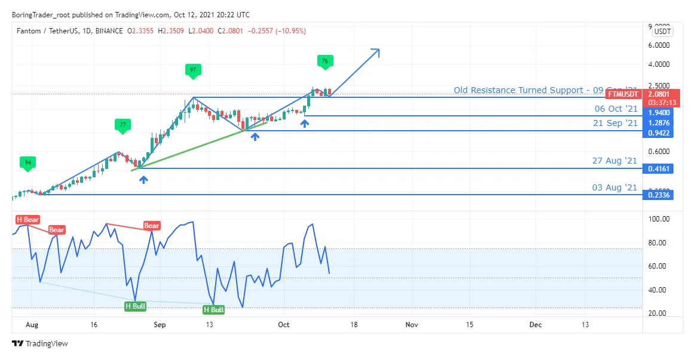Toggle the USDT unit on the price scale
The height and width of the screenshot is (360, 695).
click(662, 32)
